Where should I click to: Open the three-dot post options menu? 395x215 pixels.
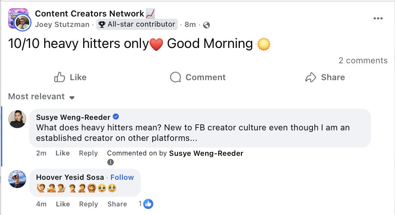coord(378,18)
